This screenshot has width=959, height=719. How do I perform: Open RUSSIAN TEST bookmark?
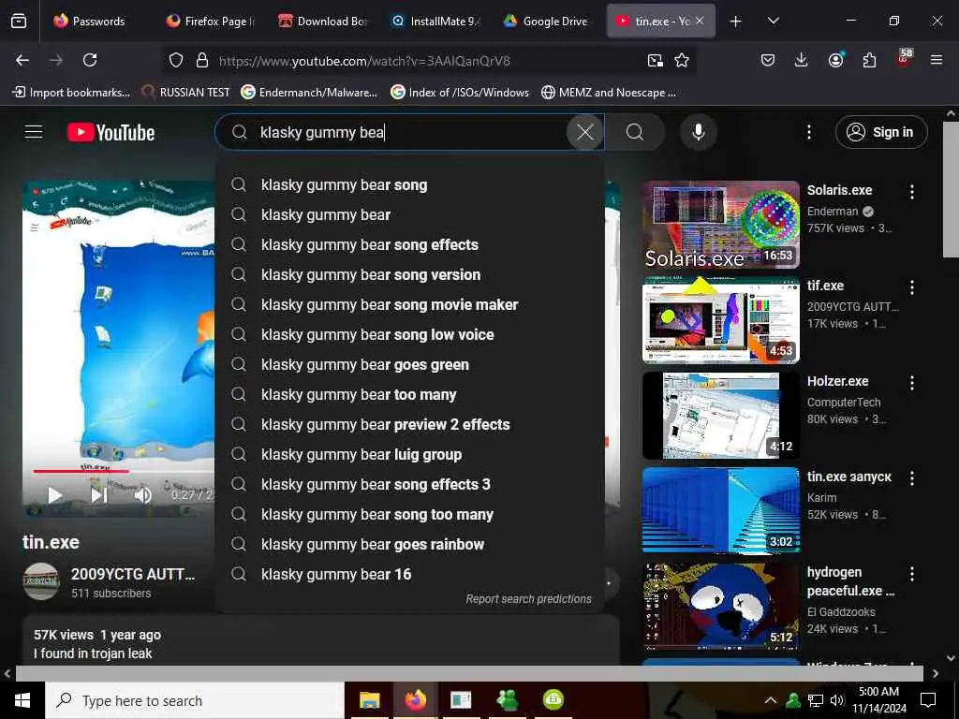(186, 93)
